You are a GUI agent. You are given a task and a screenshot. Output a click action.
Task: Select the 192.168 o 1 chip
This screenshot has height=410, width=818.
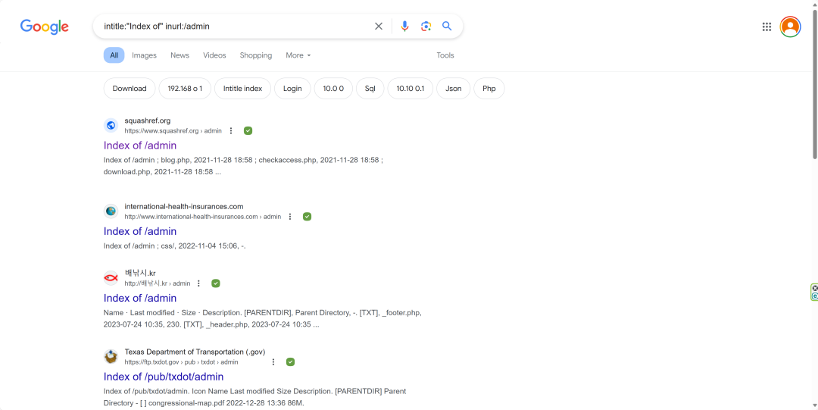pos(185,88)
